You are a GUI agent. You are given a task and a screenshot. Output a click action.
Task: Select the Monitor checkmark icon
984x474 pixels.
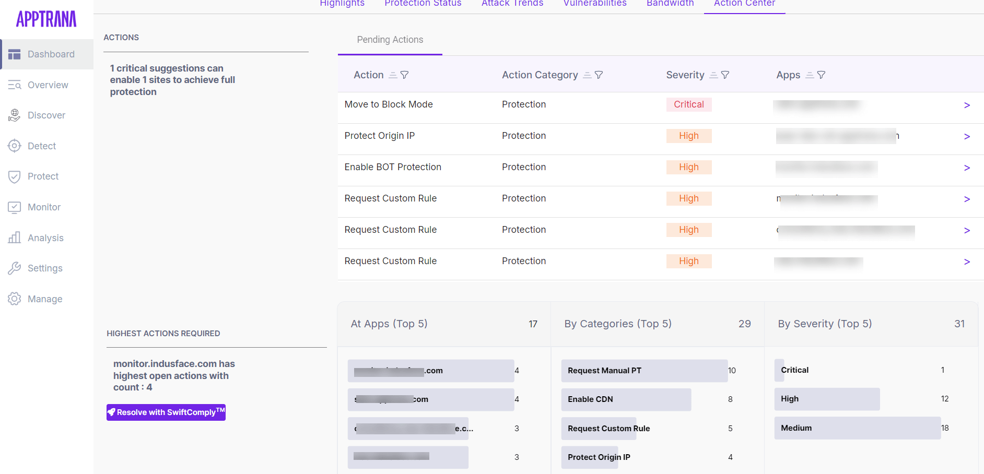pyautogui.click(x=14, y=207)
